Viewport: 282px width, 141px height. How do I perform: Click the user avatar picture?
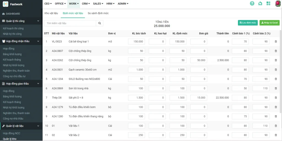[278, 4]
